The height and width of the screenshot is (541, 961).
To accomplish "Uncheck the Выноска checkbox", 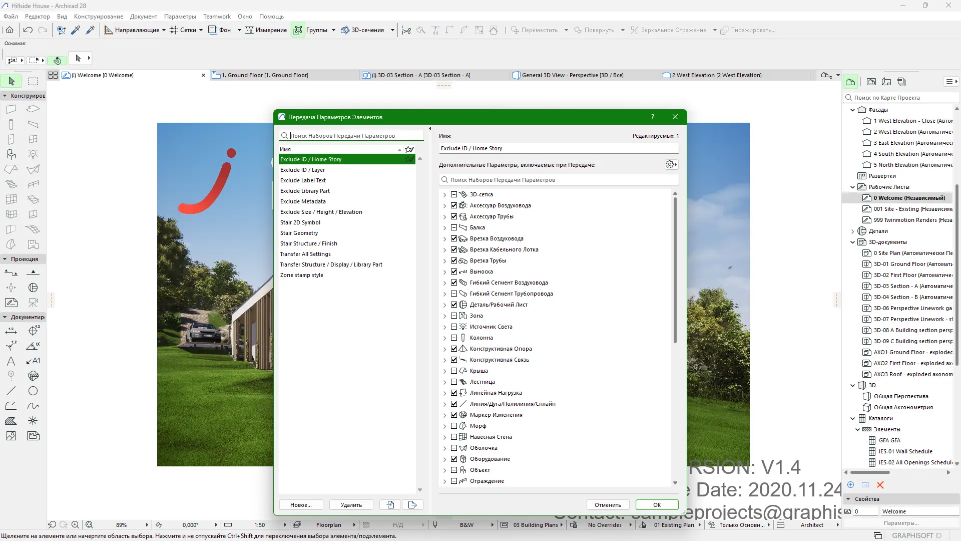I will [454, 272].
